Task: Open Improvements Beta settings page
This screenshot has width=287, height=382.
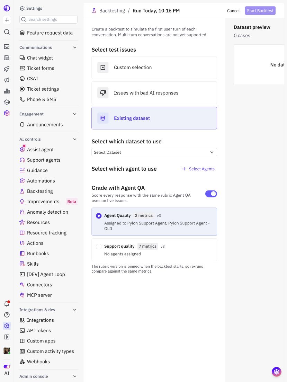Action: [x=48, y=202]
